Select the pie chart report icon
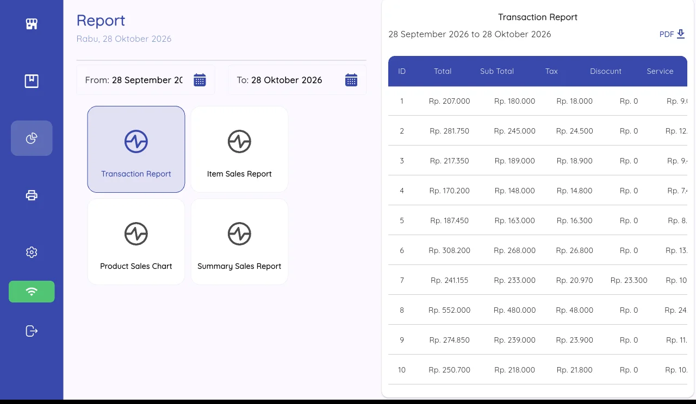 tap(32, 138)
